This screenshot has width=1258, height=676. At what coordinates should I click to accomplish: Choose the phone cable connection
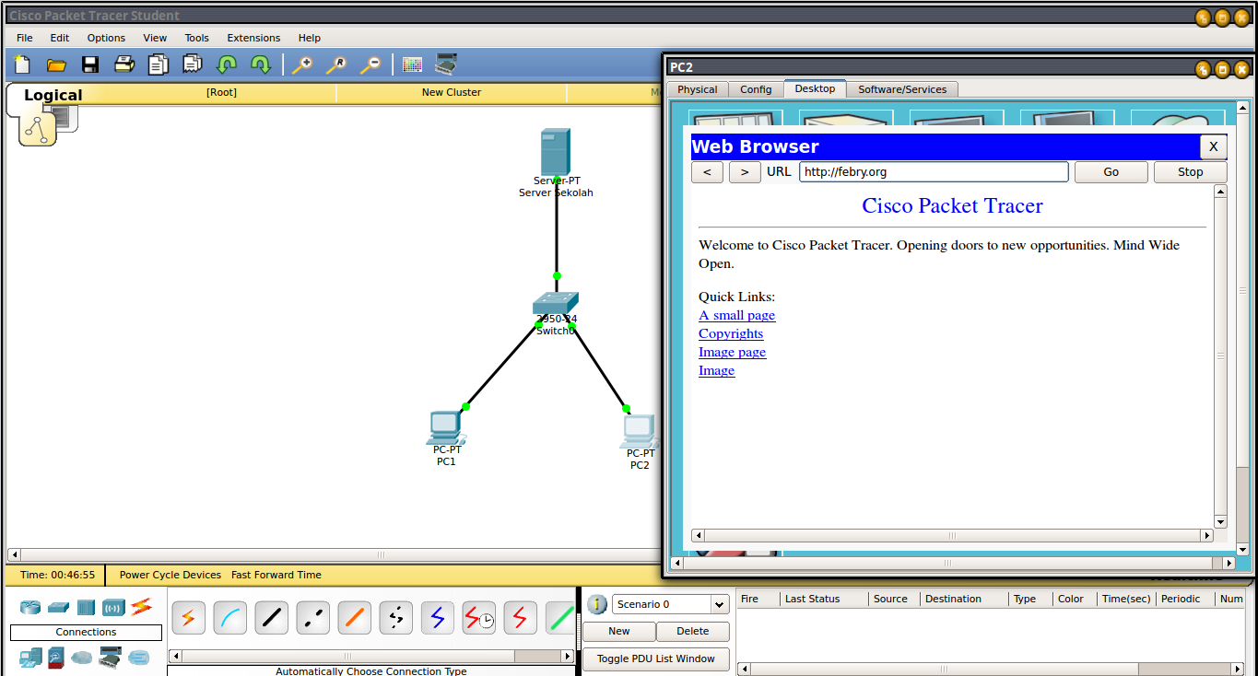[395, 618]
